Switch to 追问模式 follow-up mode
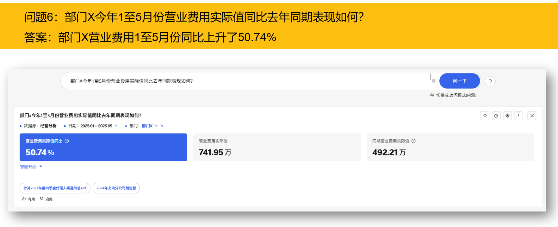558x227 pixels. coord(453,95)
